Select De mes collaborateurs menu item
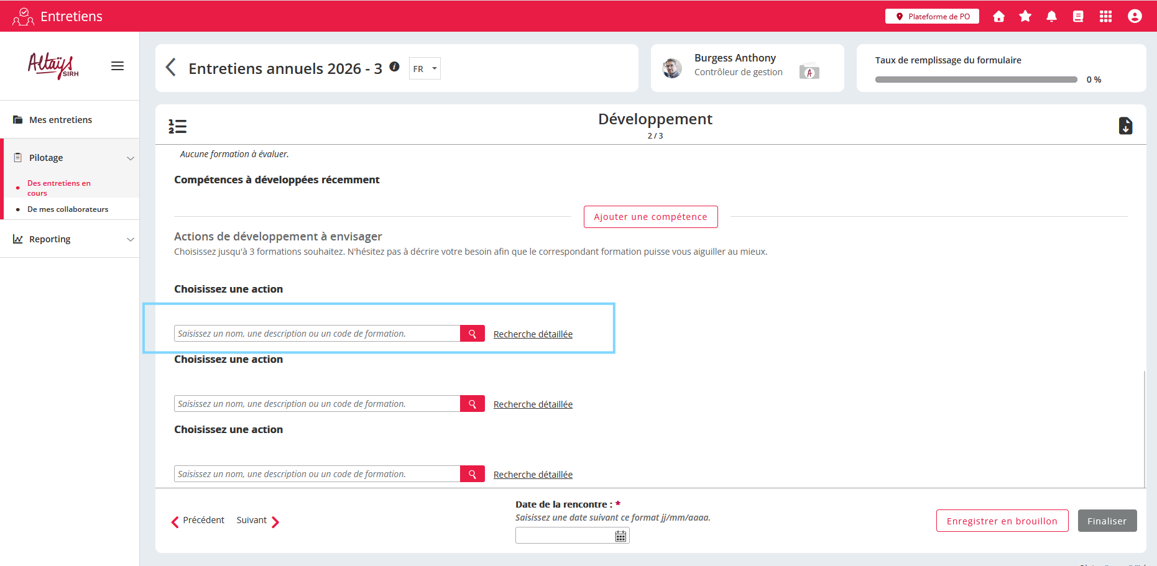Image resolution: width=1157 pixels, height=566 pixels. pos(68,209)
